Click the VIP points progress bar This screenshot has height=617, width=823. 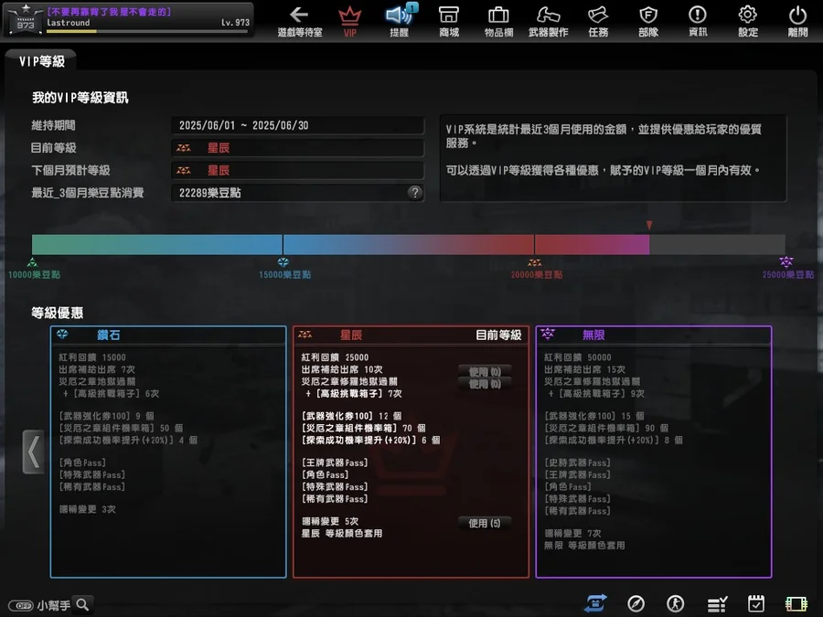click(x=409, y=244)
